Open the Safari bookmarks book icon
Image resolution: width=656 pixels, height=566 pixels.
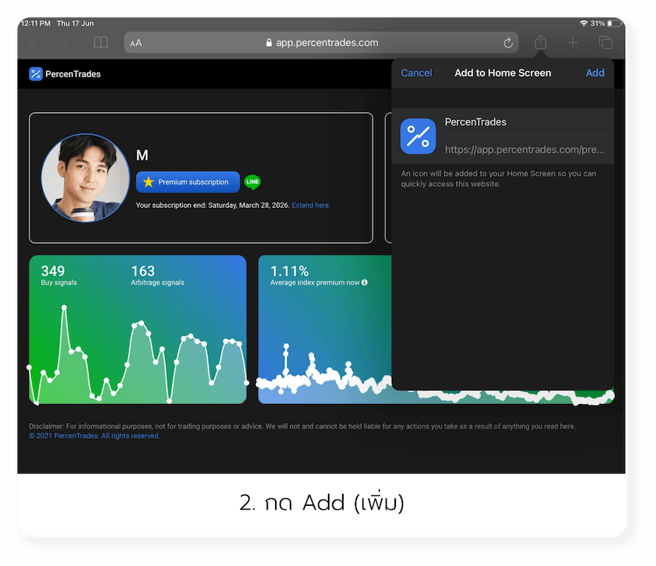click(100, 42)
